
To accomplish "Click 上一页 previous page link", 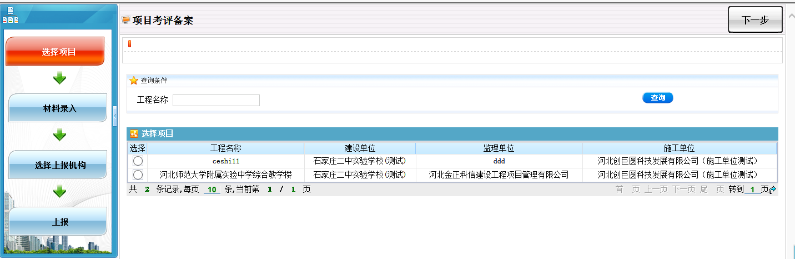I will [657, 190].
